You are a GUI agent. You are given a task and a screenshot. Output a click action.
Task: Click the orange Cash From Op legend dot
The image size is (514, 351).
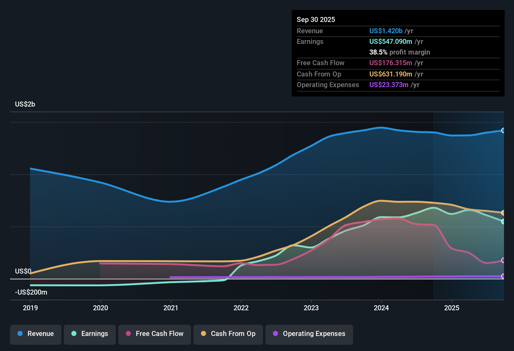(203, 334)
